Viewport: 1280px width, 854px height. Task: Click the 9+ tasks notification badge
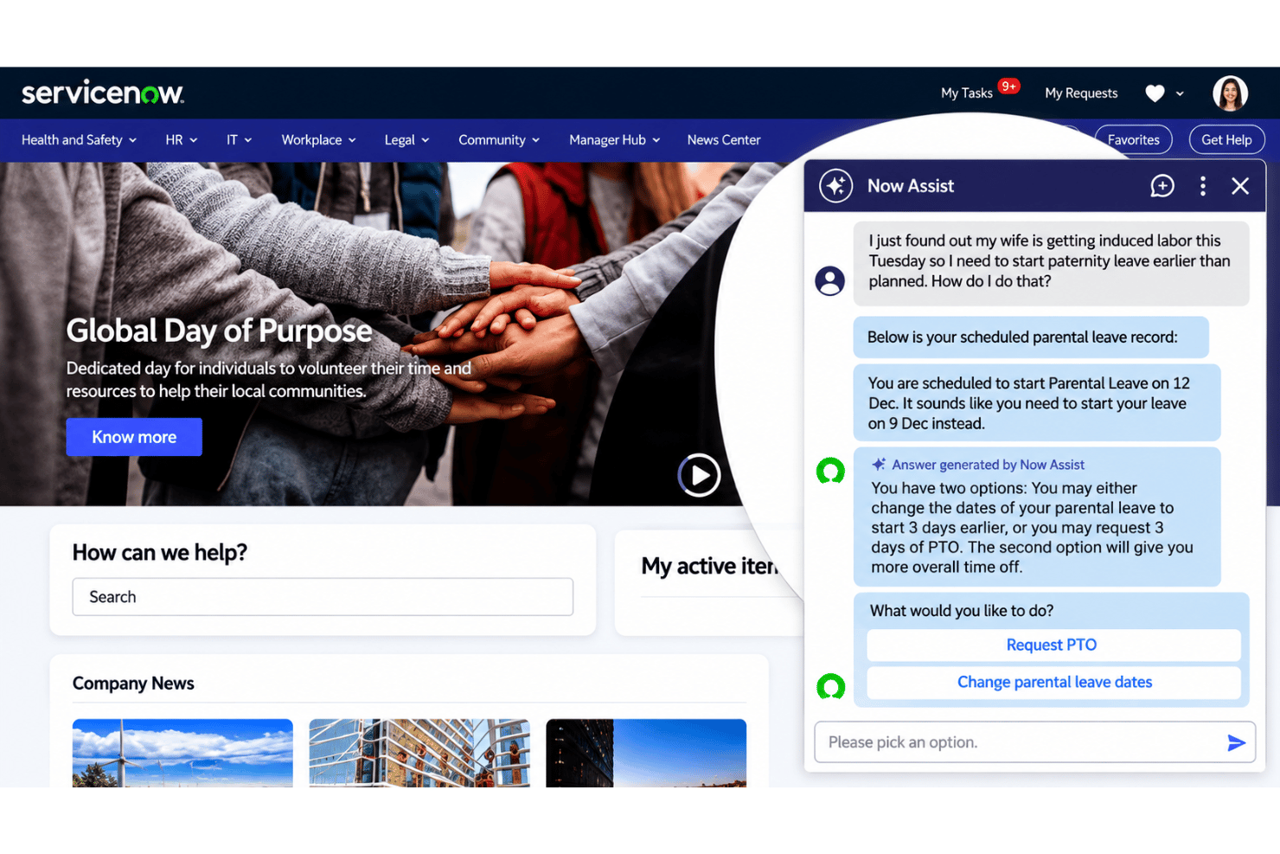tap(1008, 87)
